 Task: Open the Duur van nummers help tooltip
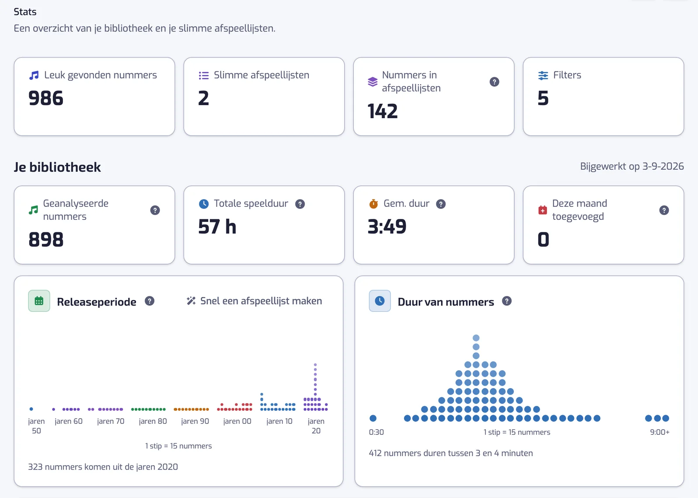506,301
